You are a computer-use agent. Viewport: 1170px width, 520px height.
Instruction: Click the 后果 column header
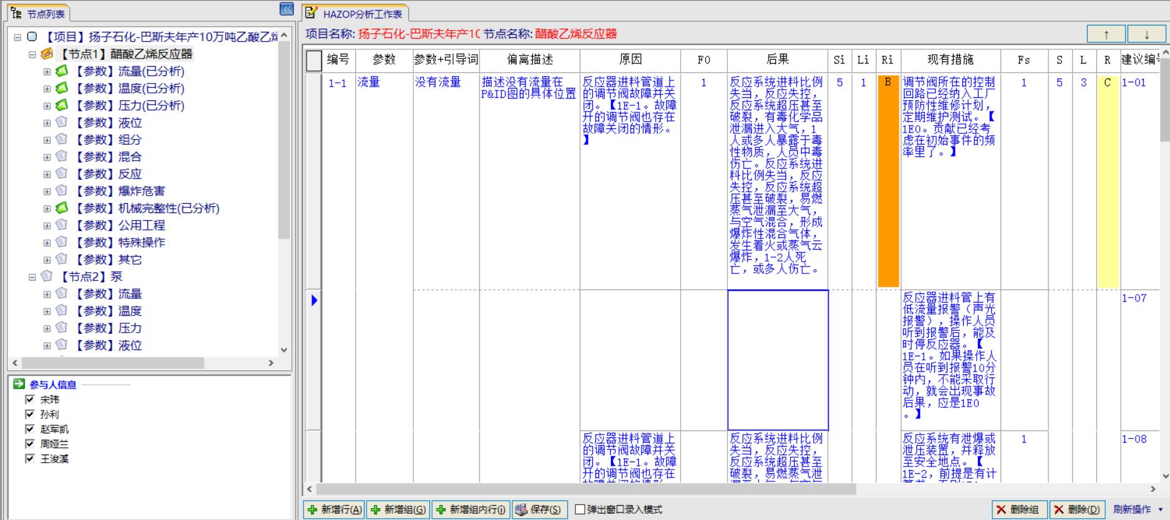[777, 60]
